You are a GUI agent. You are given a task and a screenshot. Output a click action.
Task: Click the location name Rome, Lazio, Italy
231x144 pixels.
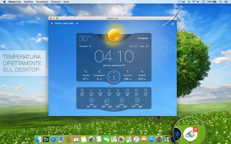pos(65,23)
